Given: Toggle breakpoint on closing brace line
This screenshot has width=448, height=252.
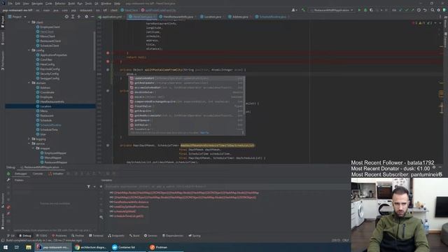Looking at the screenshot, I should coord(108,53).
